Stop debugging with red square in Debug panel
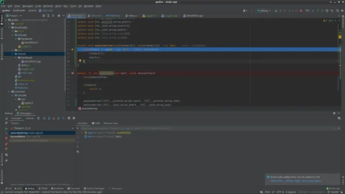Image resolution: width=345 pixels, height=194 pixels. [6, 138]
